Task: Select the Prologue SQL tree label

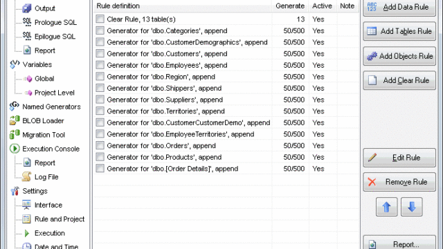Action: 55,22
